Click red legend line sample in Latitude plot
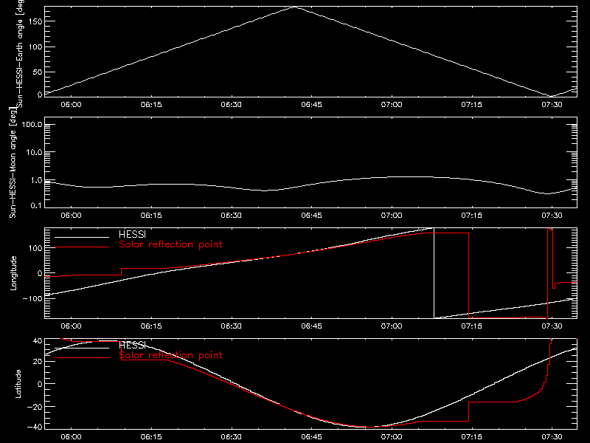The height and width of the screenshot is (443, 590). 82,357
